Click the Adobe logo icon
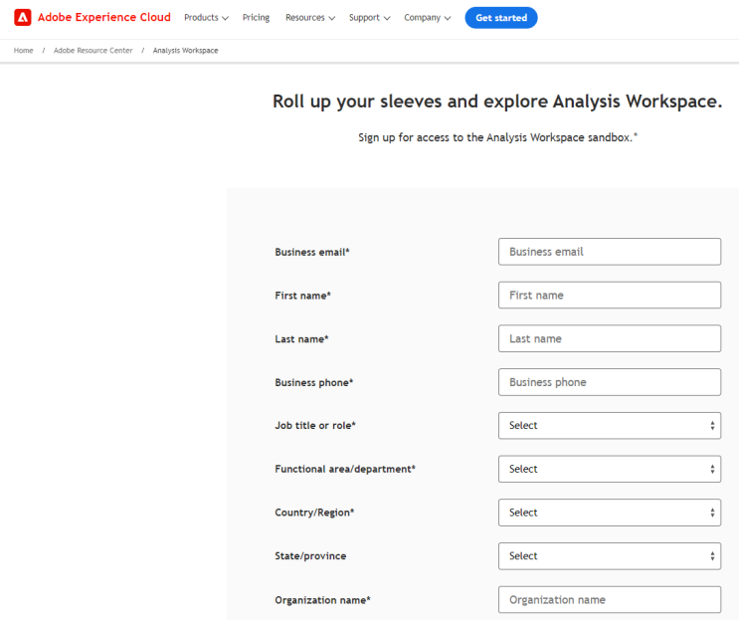 pos(23,18)
